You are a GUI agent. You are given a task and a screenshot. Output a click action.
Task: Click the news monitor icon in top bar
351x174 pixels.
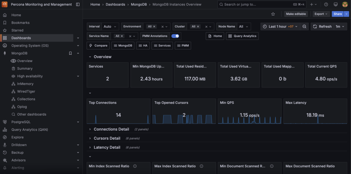(335, 4)
